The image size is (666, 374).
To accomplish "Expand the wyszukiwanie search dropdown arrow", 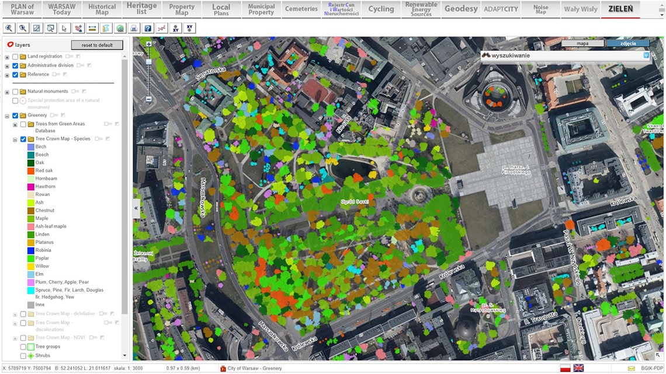I will click(646, 55).
